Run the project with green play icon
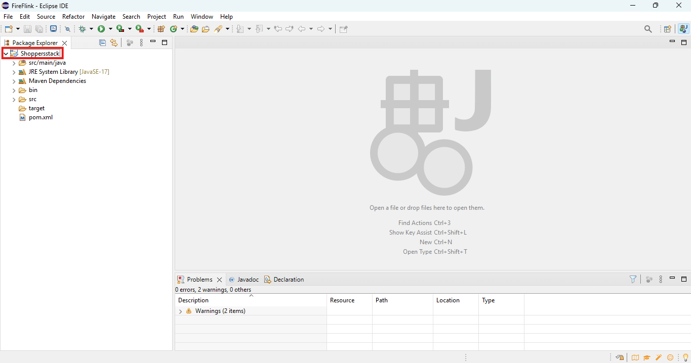The width and height of the screenshot is (691, 363). pos(101,29)
